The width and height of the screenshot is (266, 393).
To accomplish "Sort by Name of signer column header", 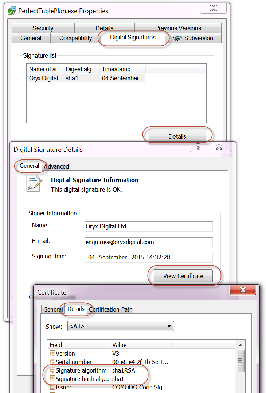I will pyautogui.click(x=45, y=69).
